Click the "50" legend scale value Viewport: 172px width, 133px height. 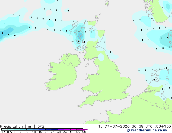click(x=84, y=132)
